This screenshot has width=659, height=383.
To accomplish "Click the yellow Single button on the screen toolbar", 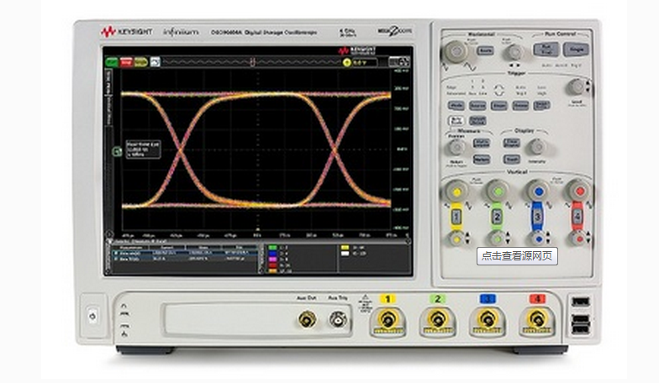I will click(141, 62).
